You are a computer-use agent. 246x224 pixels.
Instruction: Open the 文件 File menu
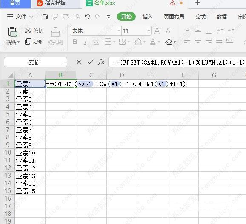click(20, 17)
